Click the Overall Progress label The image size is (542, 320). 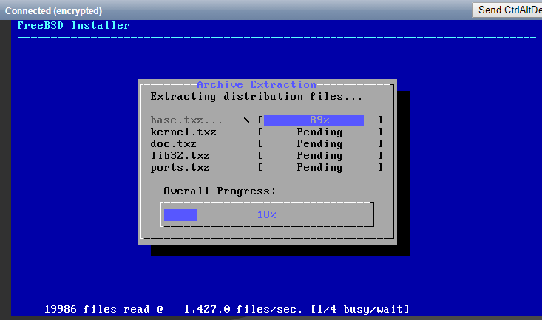click(x=220, y=191)
